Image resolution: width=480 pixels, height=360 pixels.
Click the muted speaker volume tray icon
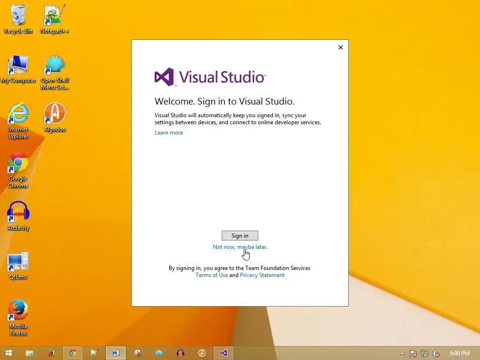[x=435, y=353]
